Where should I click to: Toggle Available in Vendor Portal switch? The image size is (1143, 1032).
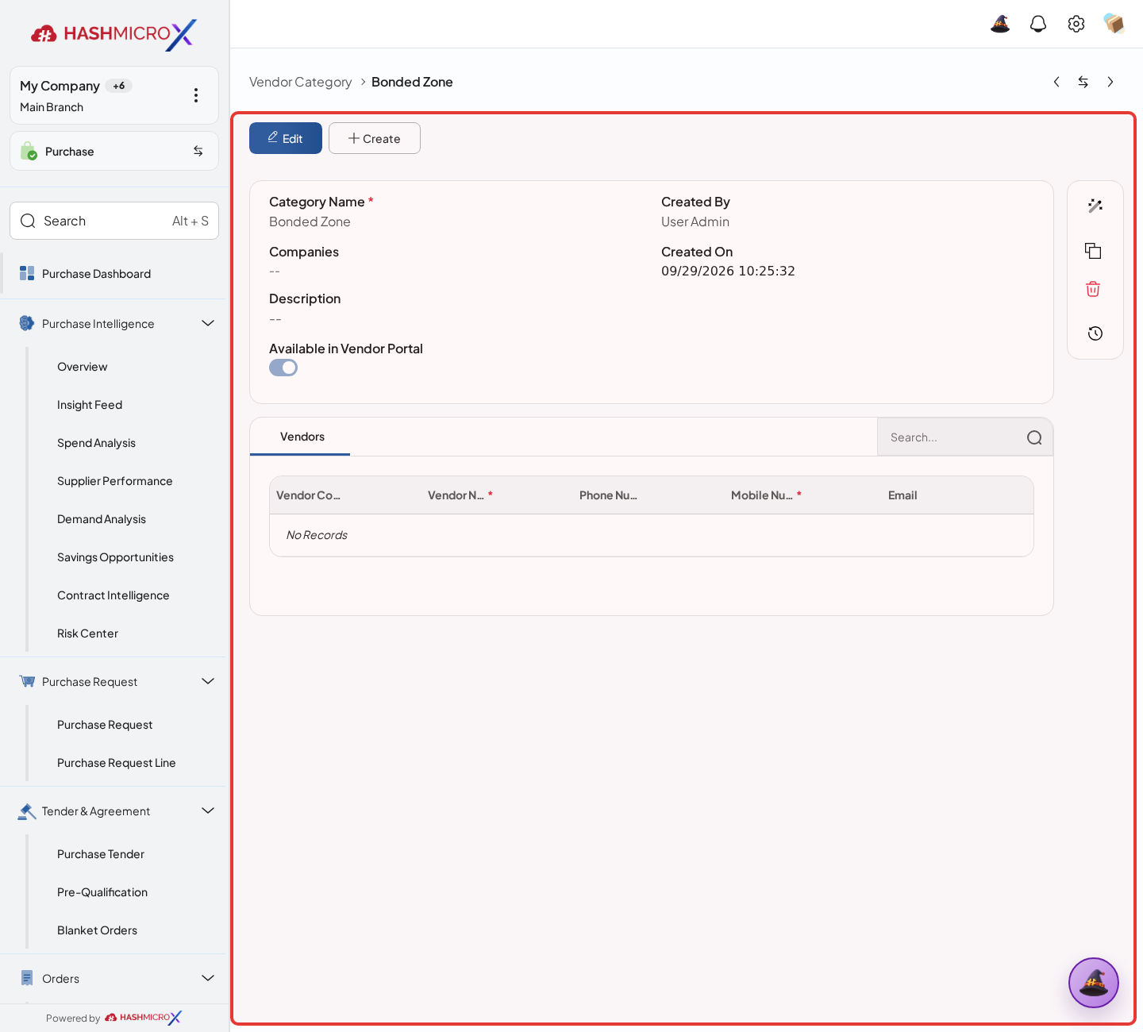(283, 368)
